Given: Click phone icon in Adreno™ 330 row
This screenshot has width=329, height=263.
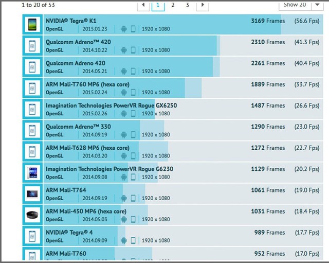Looking at the screenshot, I should pyautogui.click(x=133, y=135).
